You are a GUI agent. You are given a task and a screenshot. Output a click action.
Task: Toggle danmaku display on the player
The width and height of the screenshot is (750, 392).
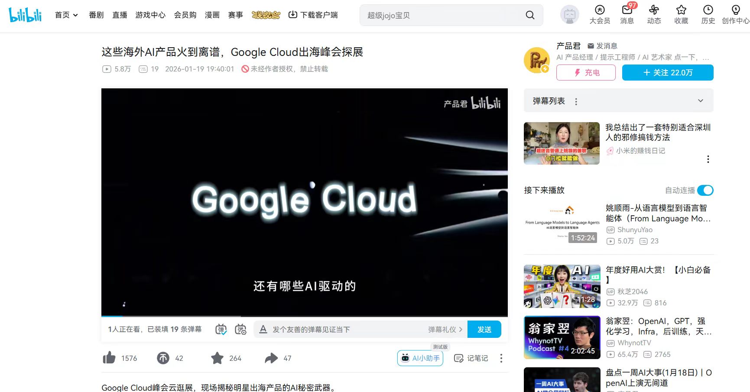221,329
